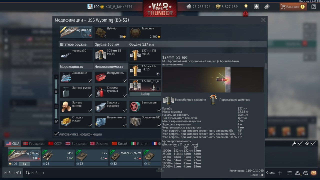Image resolution: width=320 pixels, height=180 pixels.
Task: Click the Система тушения extinguisher icon
Action: [x=100, y=92]
